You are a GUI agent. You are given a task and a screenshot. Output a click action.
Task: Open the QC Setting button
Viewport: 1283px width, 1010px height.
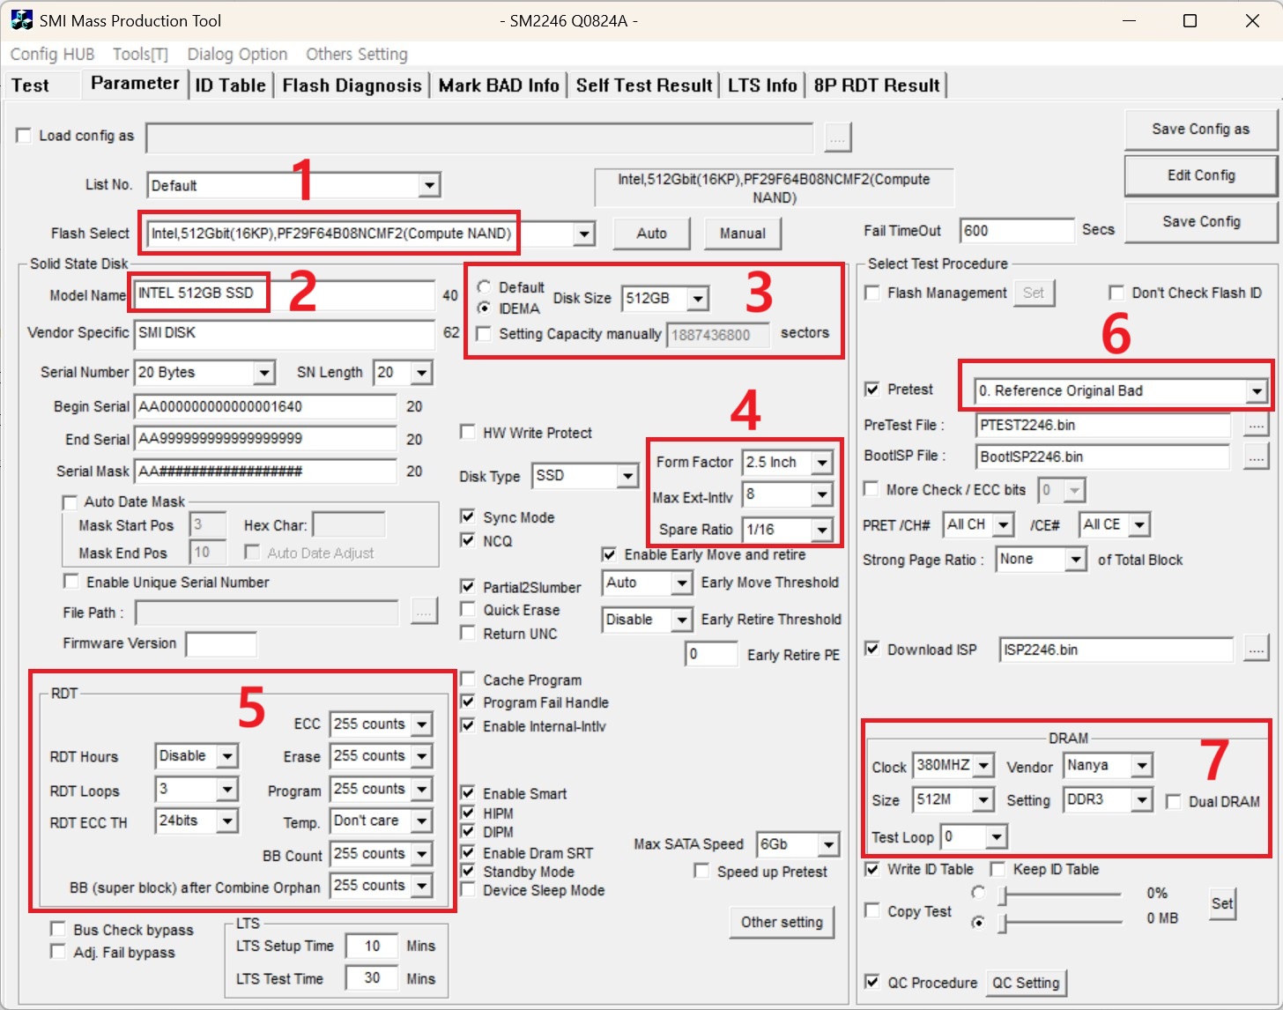coord(1026,983)
